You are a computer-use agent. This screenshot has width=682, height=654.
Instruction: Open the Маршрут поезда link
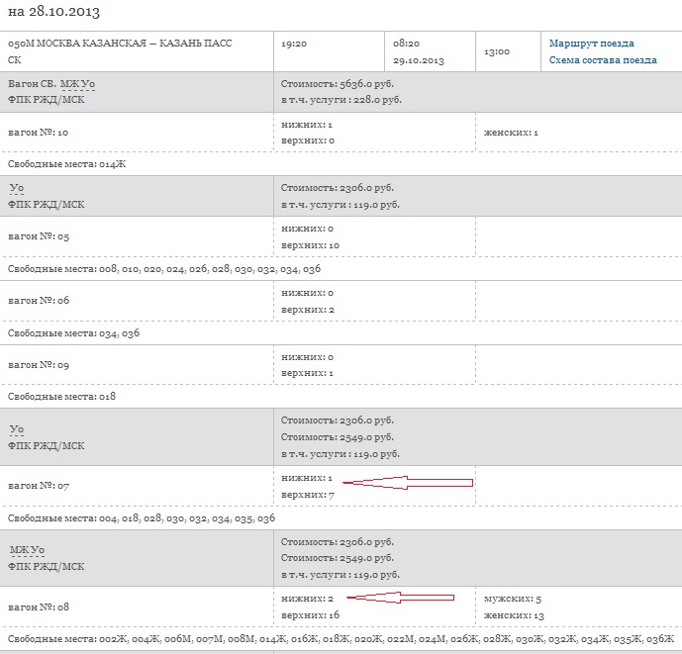tap(591, 44)
